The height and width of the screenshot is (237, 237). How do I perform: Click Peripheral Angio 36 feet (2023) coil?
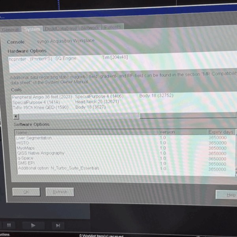coord(42,97)
